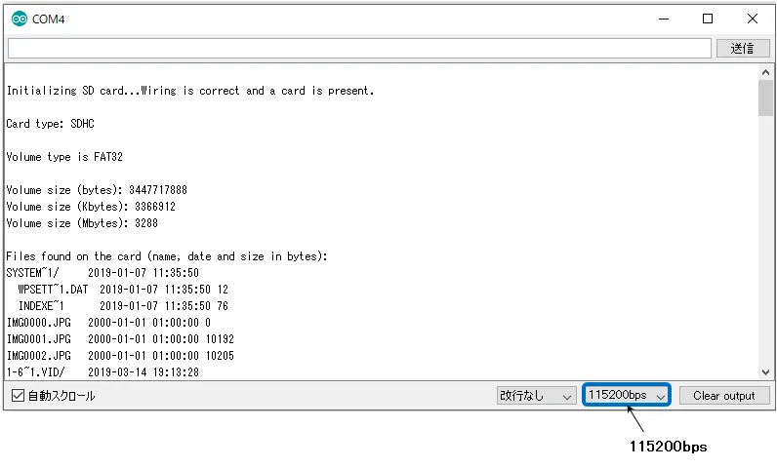Click the COM4 window title text

49,19
